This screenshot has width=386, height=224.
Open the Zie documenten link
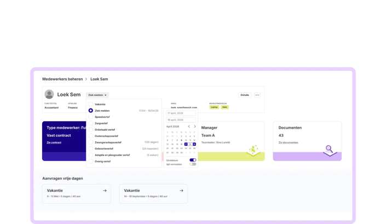tap(289, 142)
